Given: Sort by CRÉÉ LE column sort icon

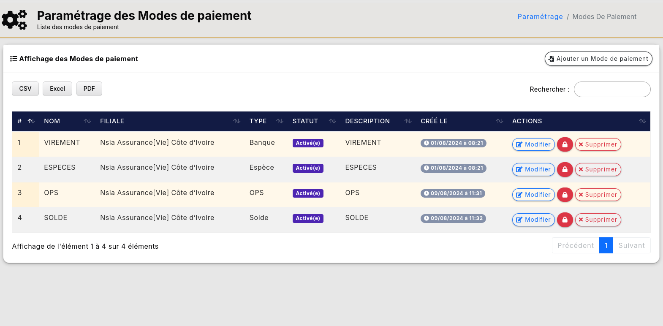Looking at the screenshot, I should 500,121.
